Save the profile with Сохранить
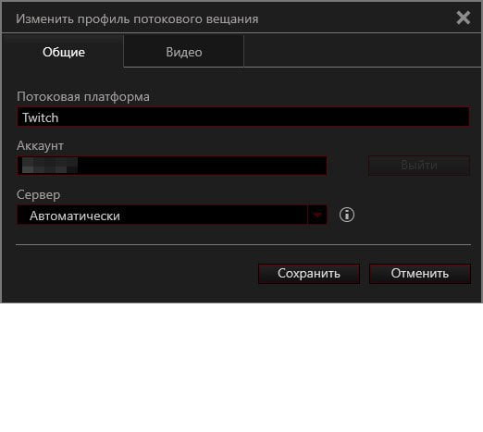The height and width of the screenshot is (432, 483). click(309, 274)
